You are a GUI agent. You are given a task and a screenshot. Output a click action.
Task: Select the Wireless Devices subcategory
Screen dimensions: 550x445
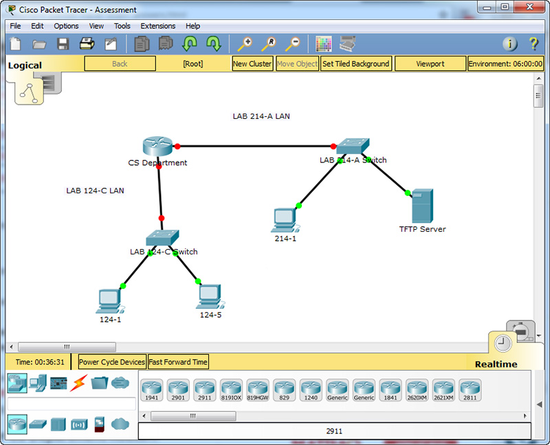[79, 424]
